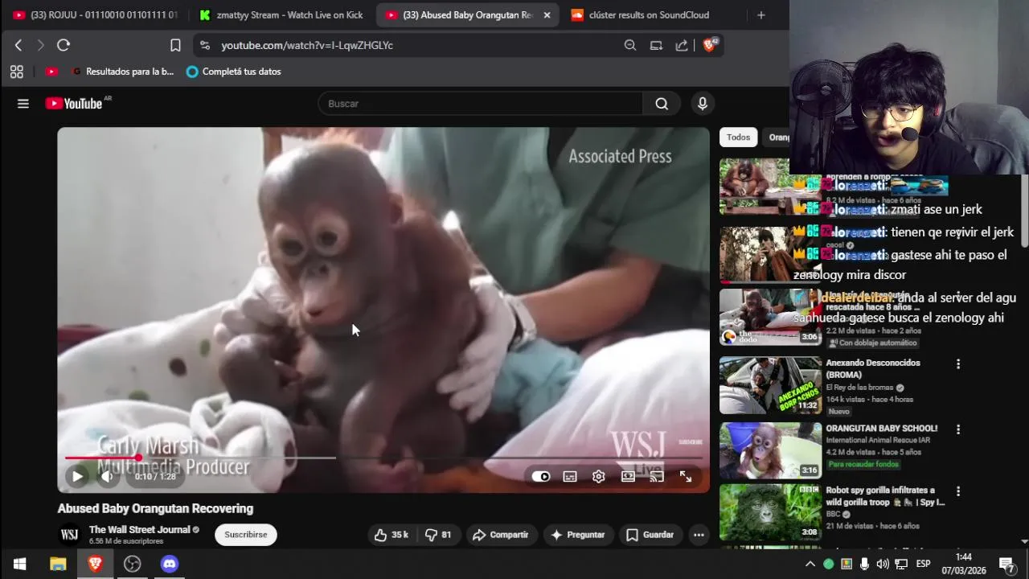This screenshot has width=1029, height=579.
Task: Open the notification center icon
Action: pyautogui.click(x=1006, y=564)
